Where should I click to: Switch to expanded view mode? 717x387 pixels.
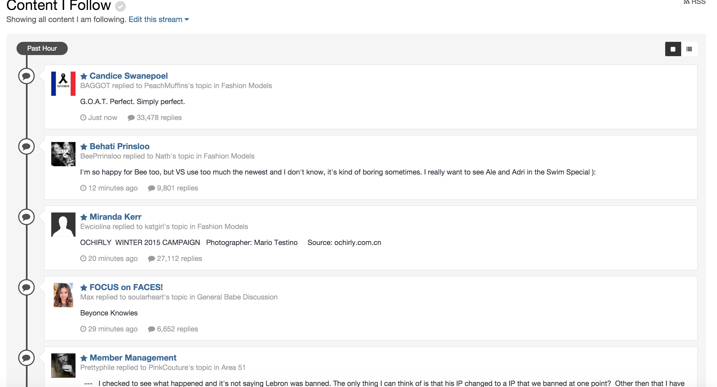pos(673,49)
